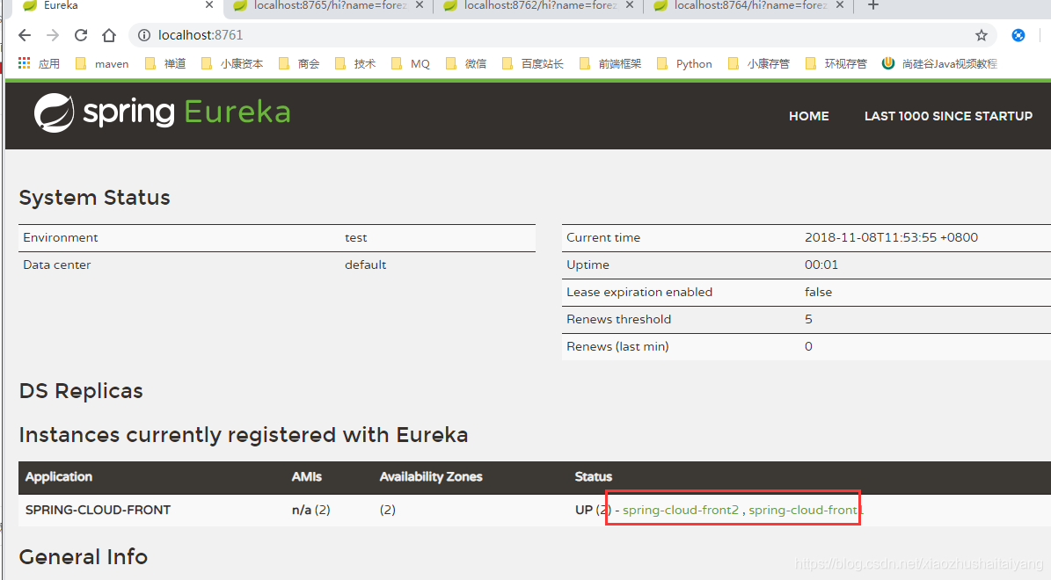The width and height of the screenshot is (1051, 580).
Task: Click the DS Replicas heading
Action: click(x=81, y=391)
